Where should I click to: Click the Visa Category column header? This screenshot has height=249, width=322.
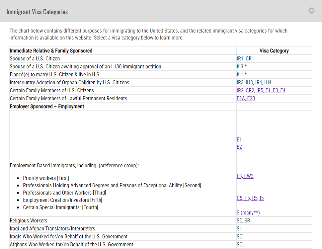click(274, 51)
